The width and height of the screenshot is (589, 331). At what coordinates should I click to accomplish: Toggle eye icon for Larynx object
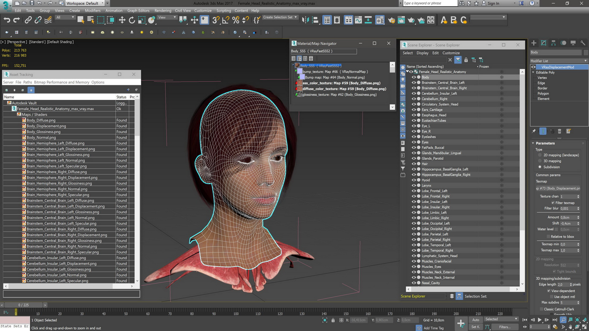click(x=414, y=185)
